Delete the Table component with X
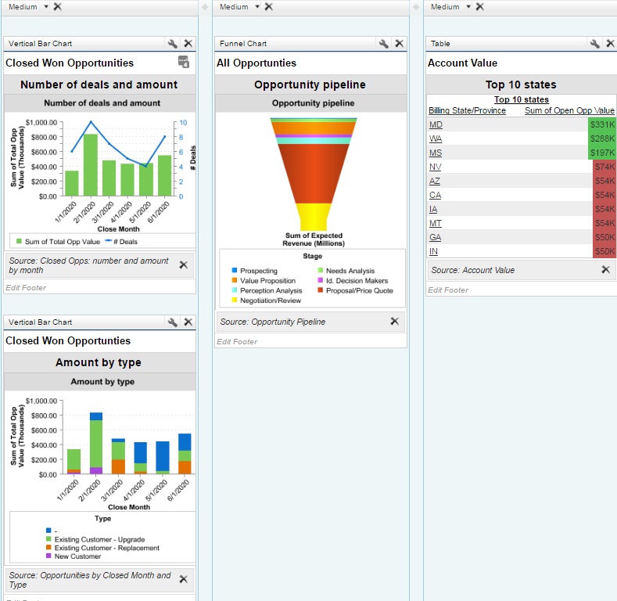 pos(610,44)
